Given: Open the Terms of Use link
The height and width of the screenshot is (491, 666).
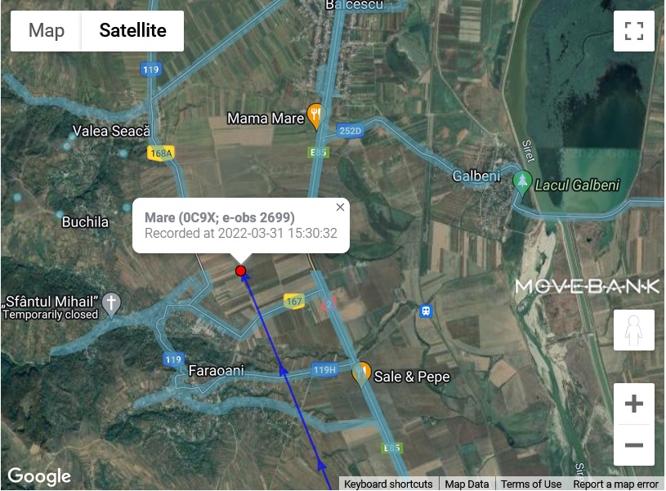Looking at the screenshot, I should tap(531, 484).
